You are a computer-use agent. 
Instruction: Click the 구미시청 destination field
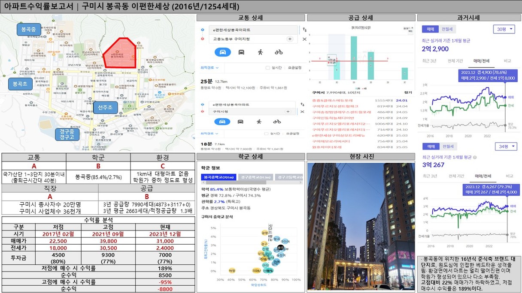pos(252,111)
